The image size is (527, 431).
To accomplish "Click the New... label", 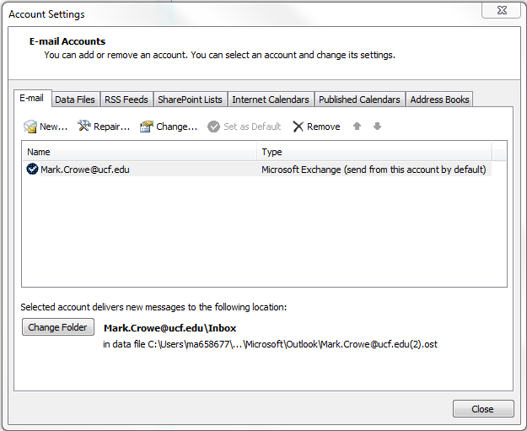I will 53,127.
